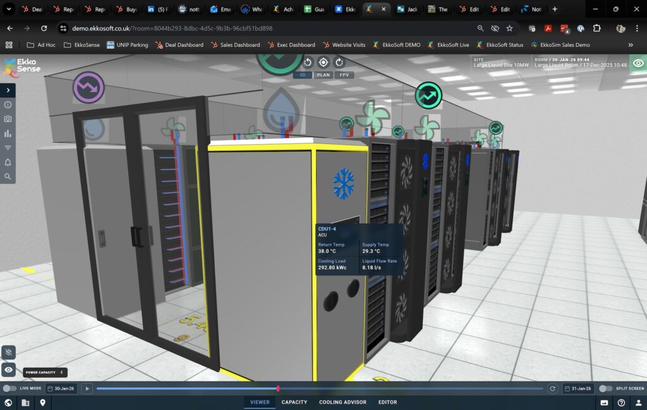Expand the left sidebar with chevron arrow
The height and width of the screenshot is (410, 647).
8,90
